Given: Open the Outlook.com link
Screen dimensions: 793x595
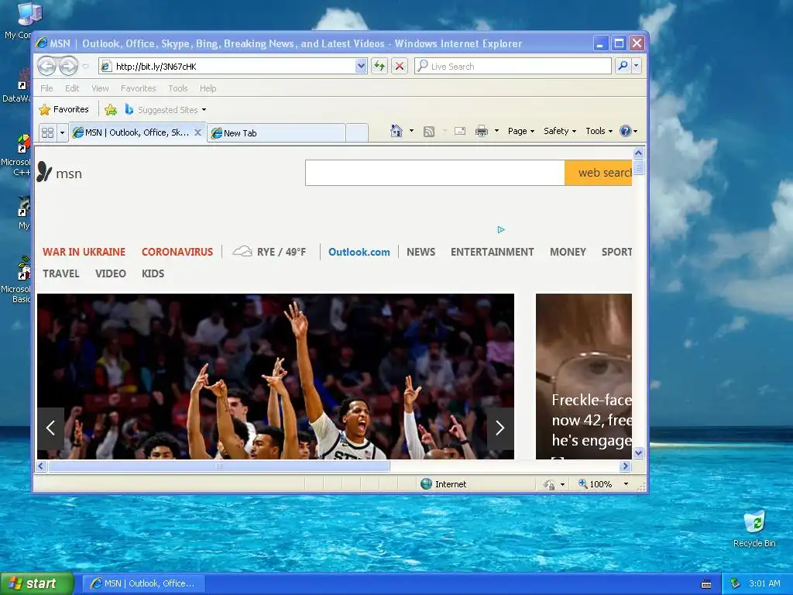Looking at the screenshot, I should tap(359, 252).
